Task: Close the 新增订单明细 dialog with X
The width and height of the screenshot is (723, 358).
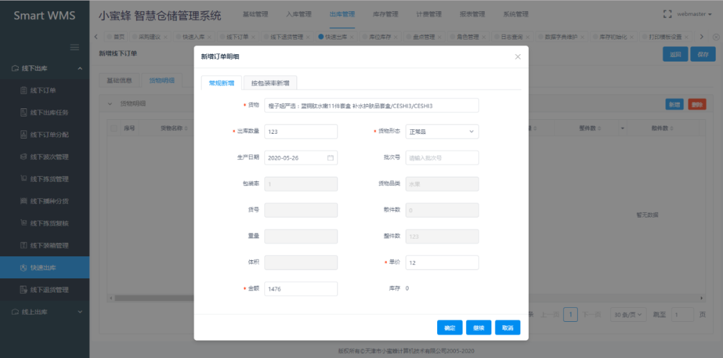Action: point(517,57)
